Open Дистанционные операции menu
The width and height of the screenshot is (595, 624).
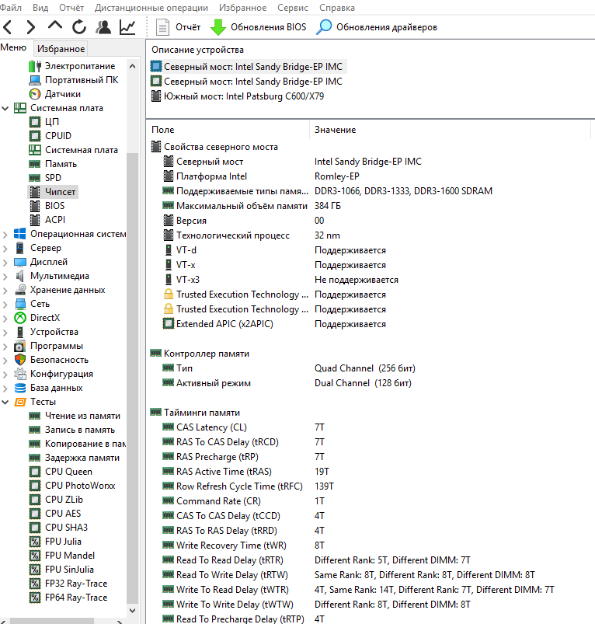click(151, 8)
